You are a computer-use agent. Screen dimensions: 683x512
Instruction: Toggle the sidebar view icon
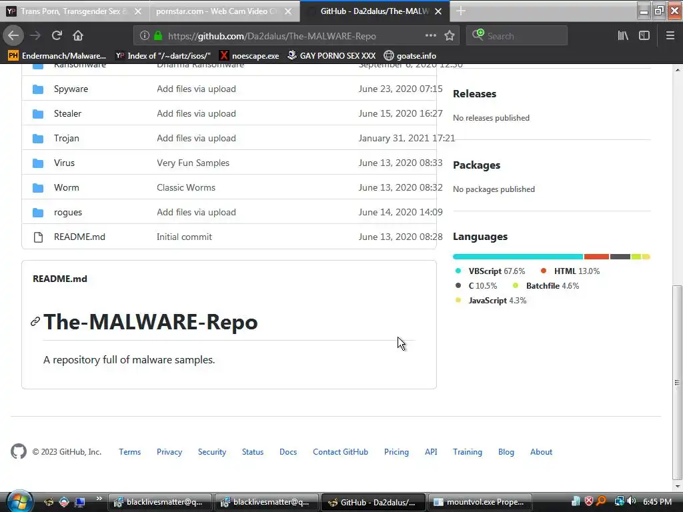click(x=644, y=36)
